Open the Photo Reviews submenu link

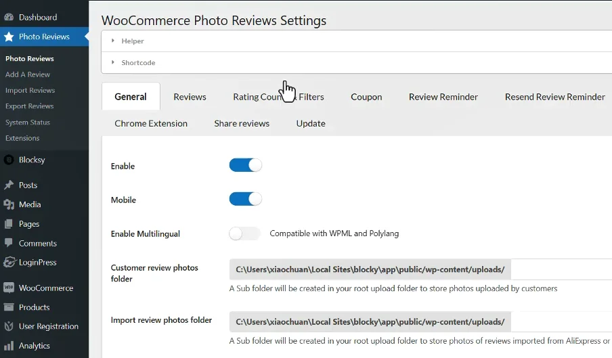[30, 58]
